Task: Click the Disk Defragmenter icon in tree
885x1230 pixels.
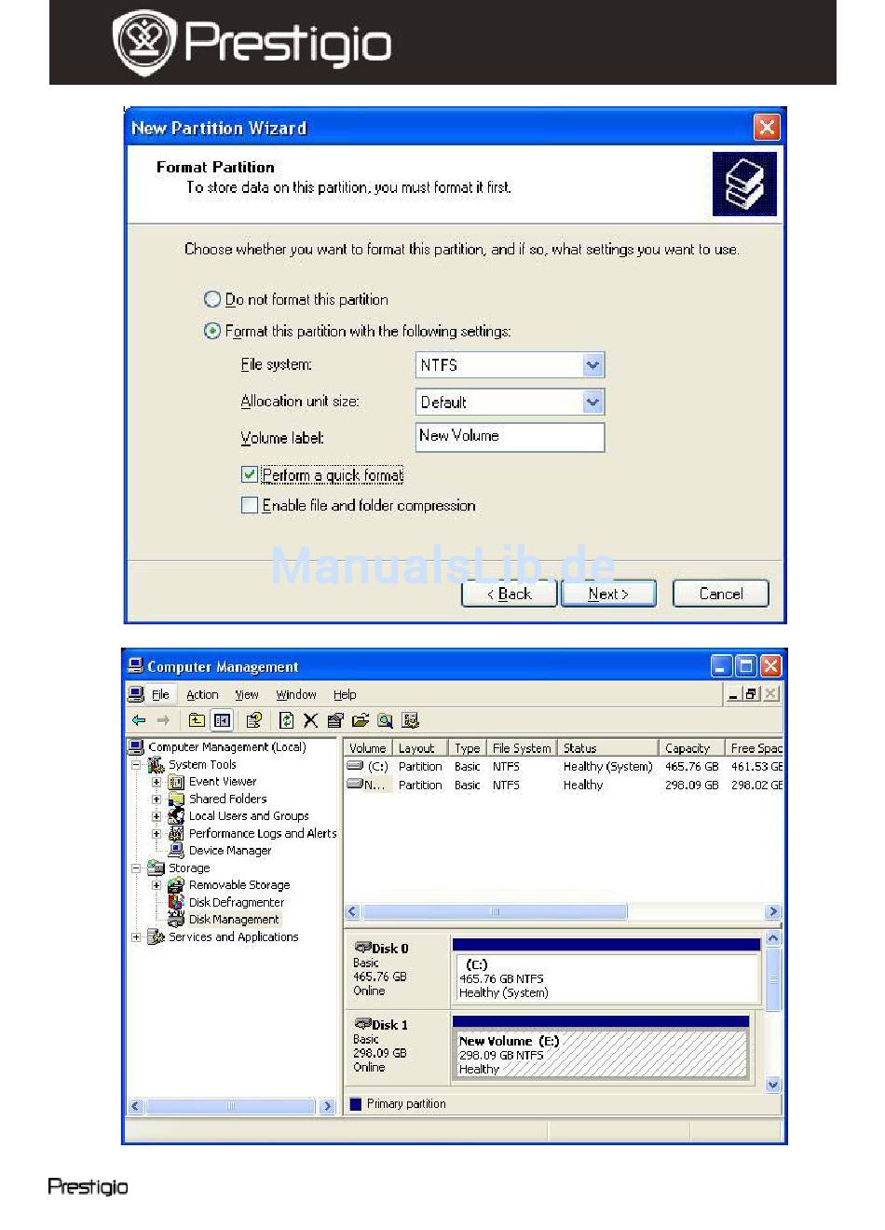Action: [176, 902]
